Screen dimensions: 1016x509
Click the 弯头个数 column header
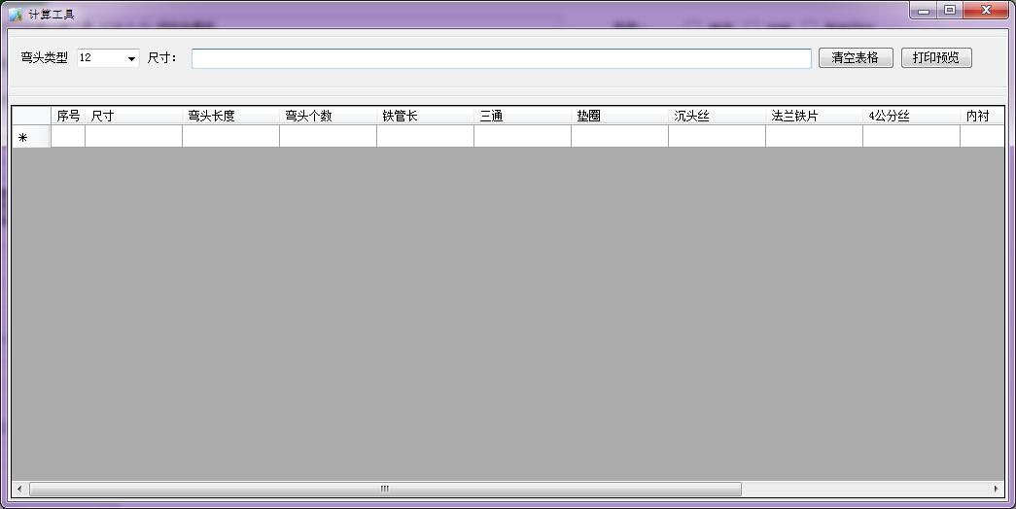(328, 116)
